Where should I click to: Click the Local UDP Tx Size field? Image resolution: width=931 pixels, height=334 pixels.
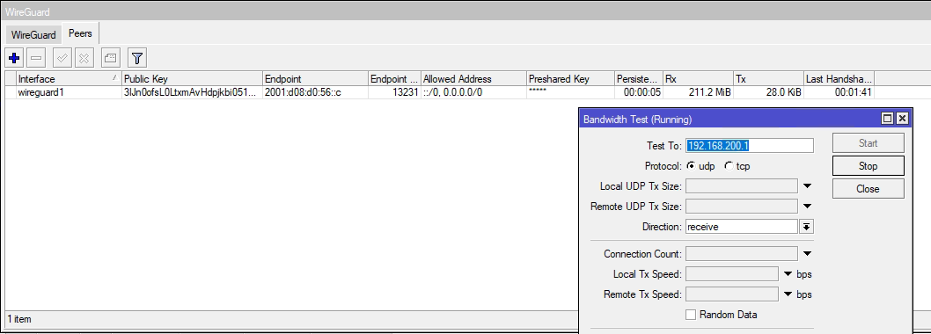[742, 186]
